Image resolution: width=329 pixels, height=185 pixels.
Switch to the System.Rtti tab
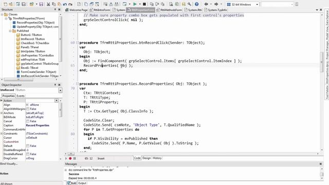(x=193, y=10)
